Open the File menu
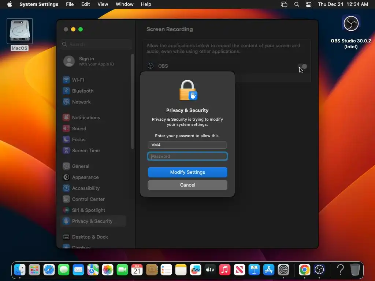This screenshot has height=281, width=375. coord(70,4)
